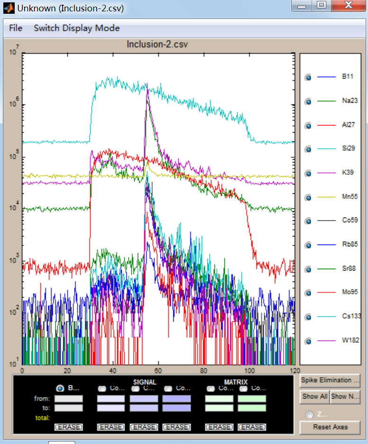Click the Show N... button
Screen dimensions: 368x444
(x=345, y=397)
